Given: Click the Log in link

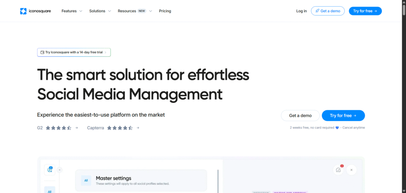Looking at the screenshot, I should pyautogui.click(x=301, y=11).
